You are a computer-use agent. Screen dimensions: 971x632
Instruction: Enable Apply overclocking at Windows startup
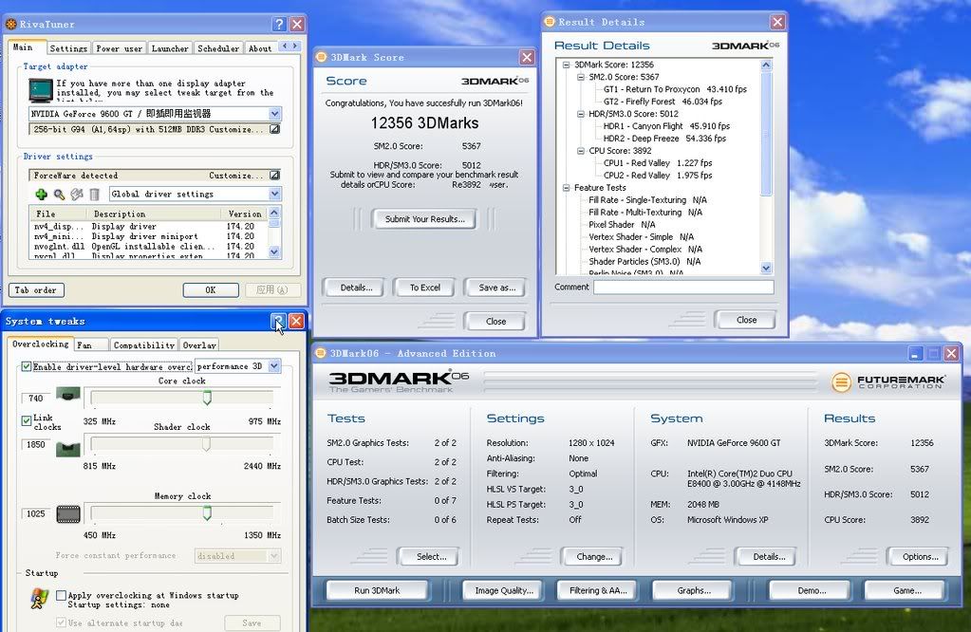(x=62, y=596)
